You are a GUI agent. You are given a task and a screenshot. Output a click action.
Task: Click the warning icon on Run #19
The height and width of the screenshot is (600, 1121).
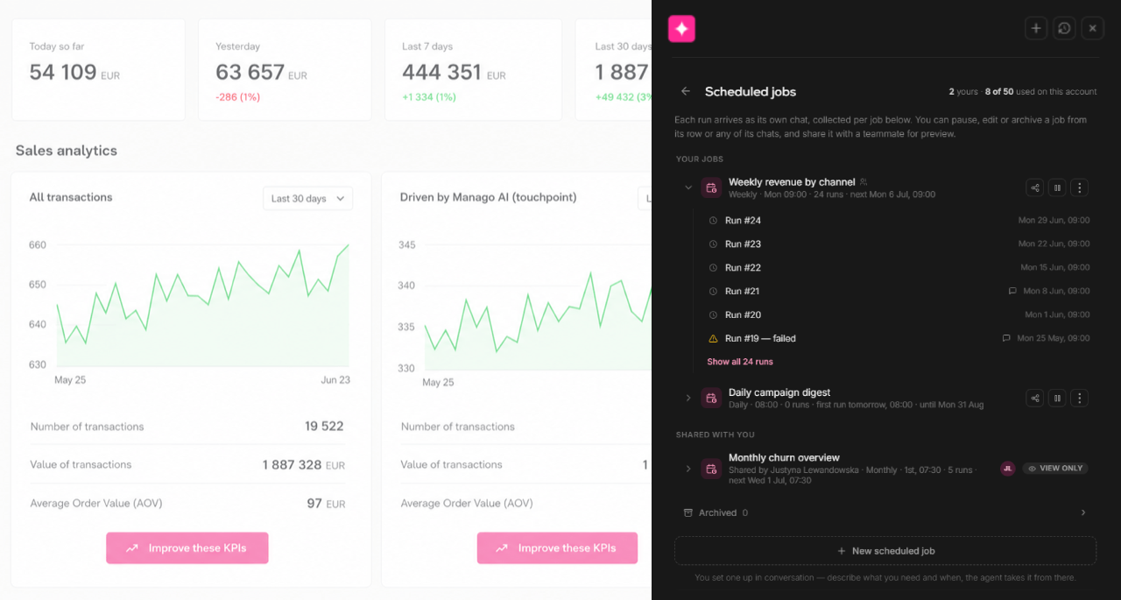tap(713, 338)
